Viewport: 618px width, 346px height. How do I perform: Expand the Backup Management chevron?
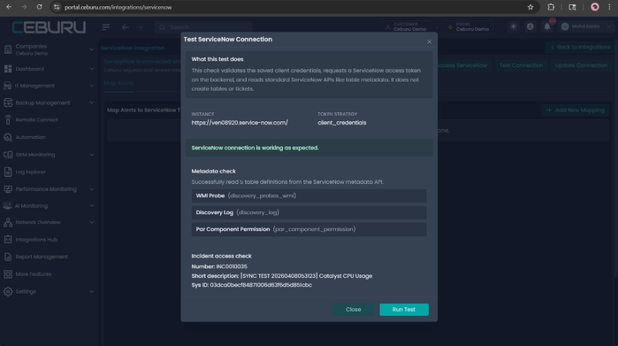tap(91, 102)
